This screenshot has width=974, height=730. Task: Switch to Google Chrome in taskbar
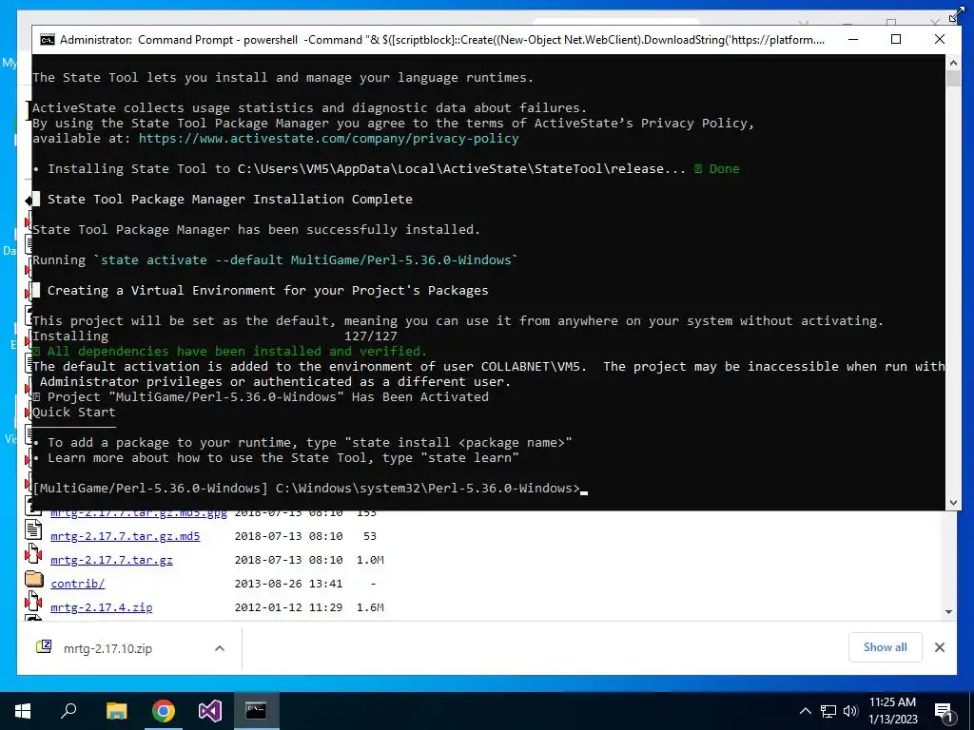coord(164,711)
